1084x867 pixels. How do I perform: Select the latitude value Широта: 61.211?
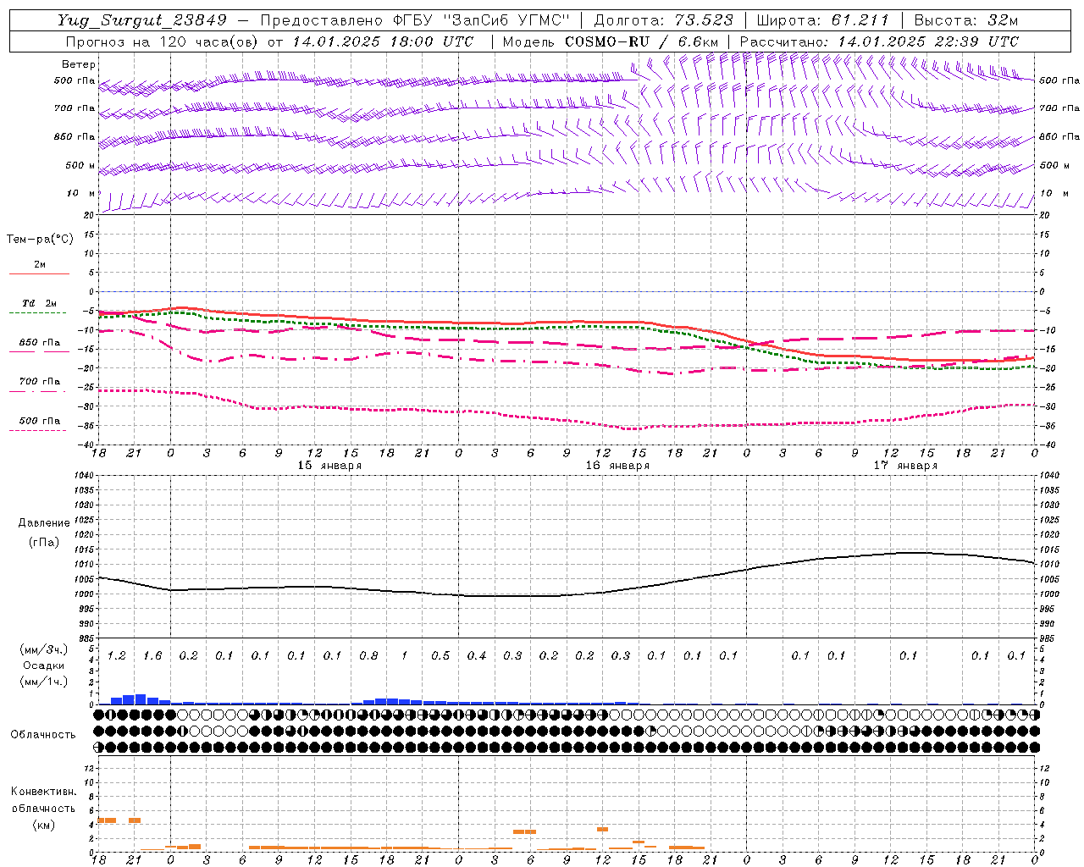[823, 20]
